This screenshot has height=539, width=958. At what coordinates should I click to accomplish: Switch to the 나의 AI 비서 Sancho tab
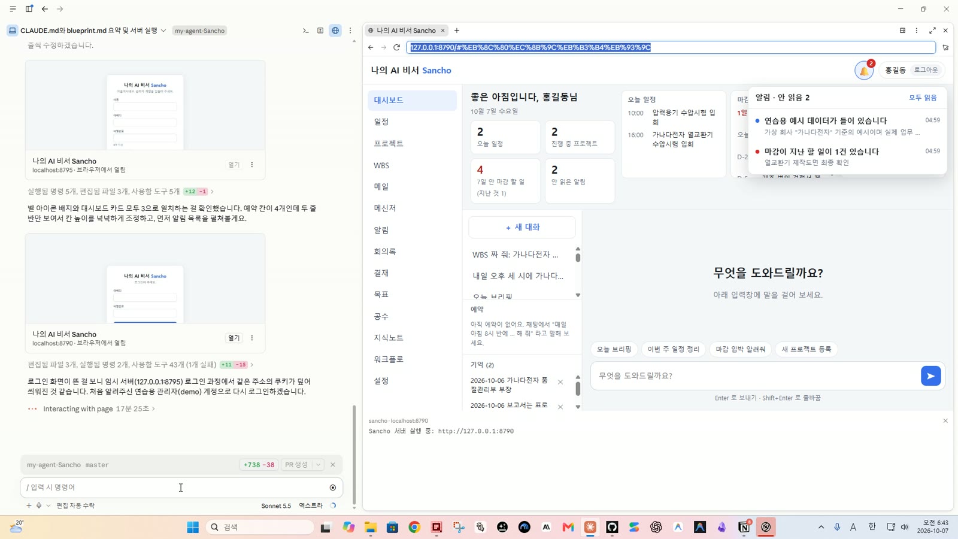click(x=407, y=31)
